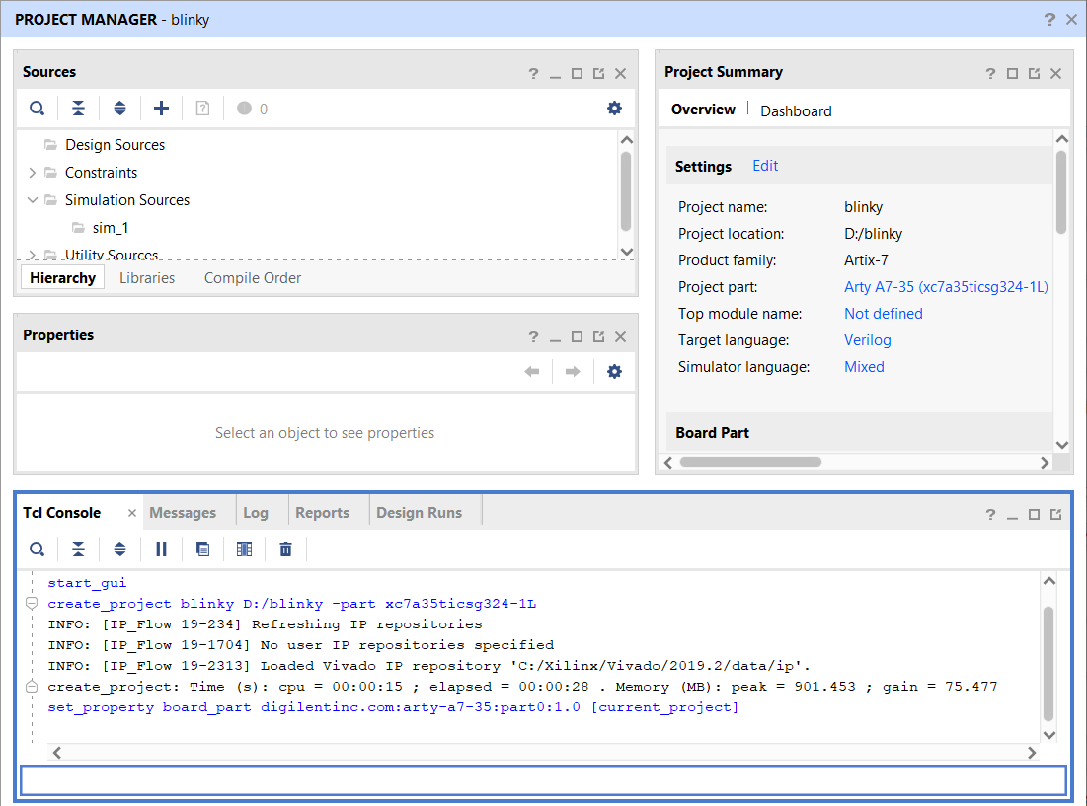Open Properties panel settings gear

(614, 372)
